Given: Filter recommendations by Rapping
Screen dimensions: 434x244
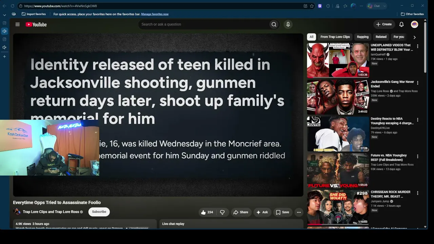Looking at the screenshot, I should point(362,37).
